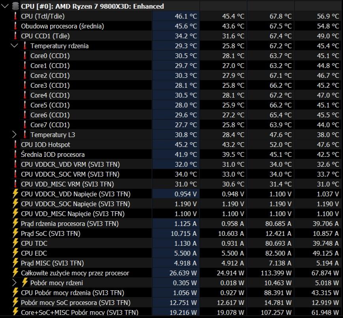Click thermometer icon next to CPU IOD Hotspot
This screenshot has width=343, height=318.
(x=15, y=145)
